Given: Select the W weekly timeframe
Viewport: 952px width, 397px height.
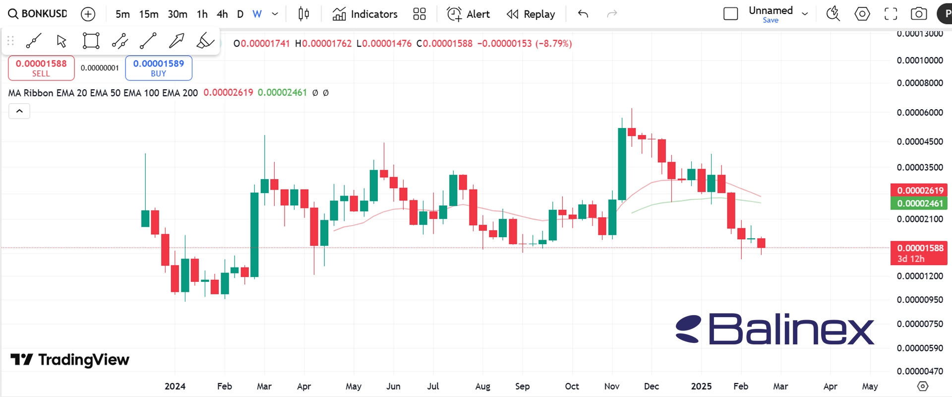Looking at the screenshot, I should [257, 14].
